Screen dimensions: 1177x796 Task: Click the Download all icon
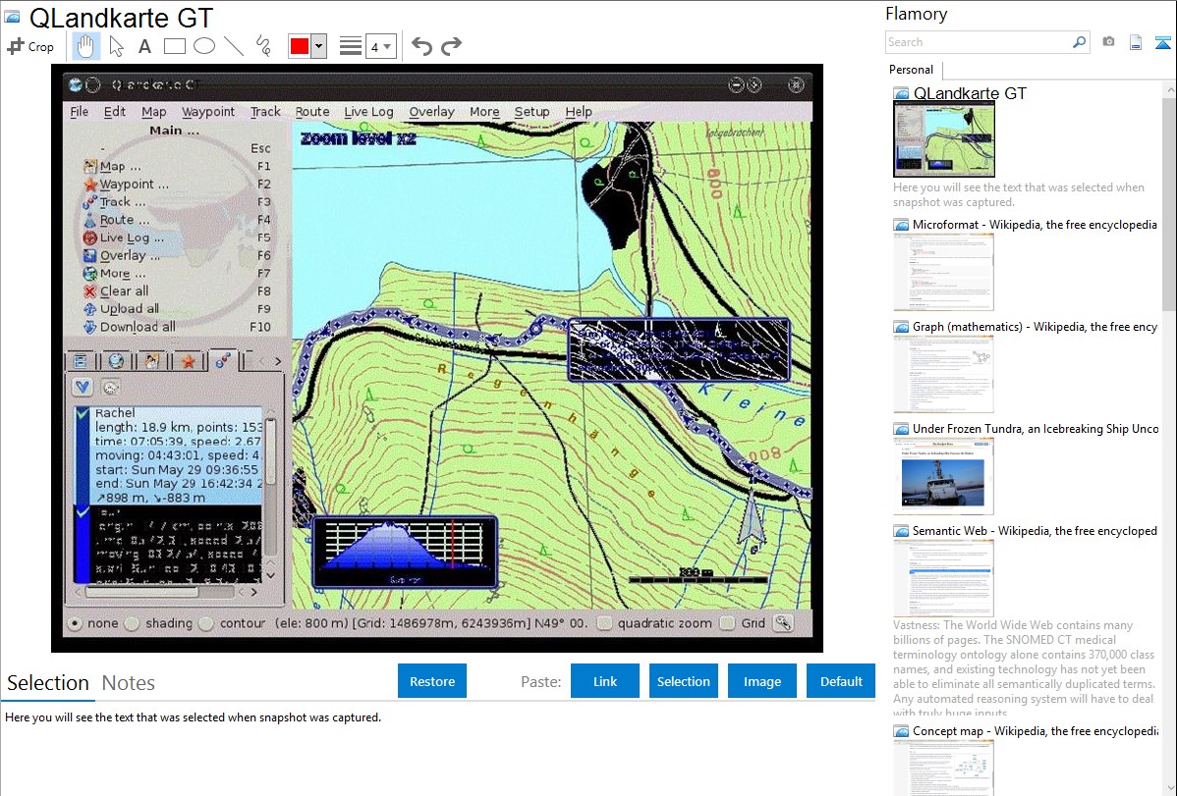coord(90,327)
